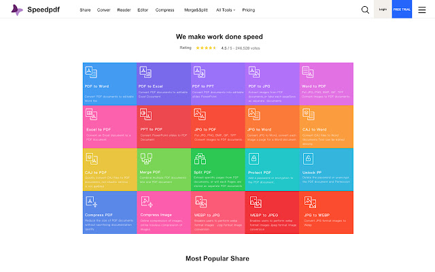The width and height of the screenshot is (435, 272).
Task: Click the Unlock PDF open-lock icon
Action: click(x=308, y=158)
